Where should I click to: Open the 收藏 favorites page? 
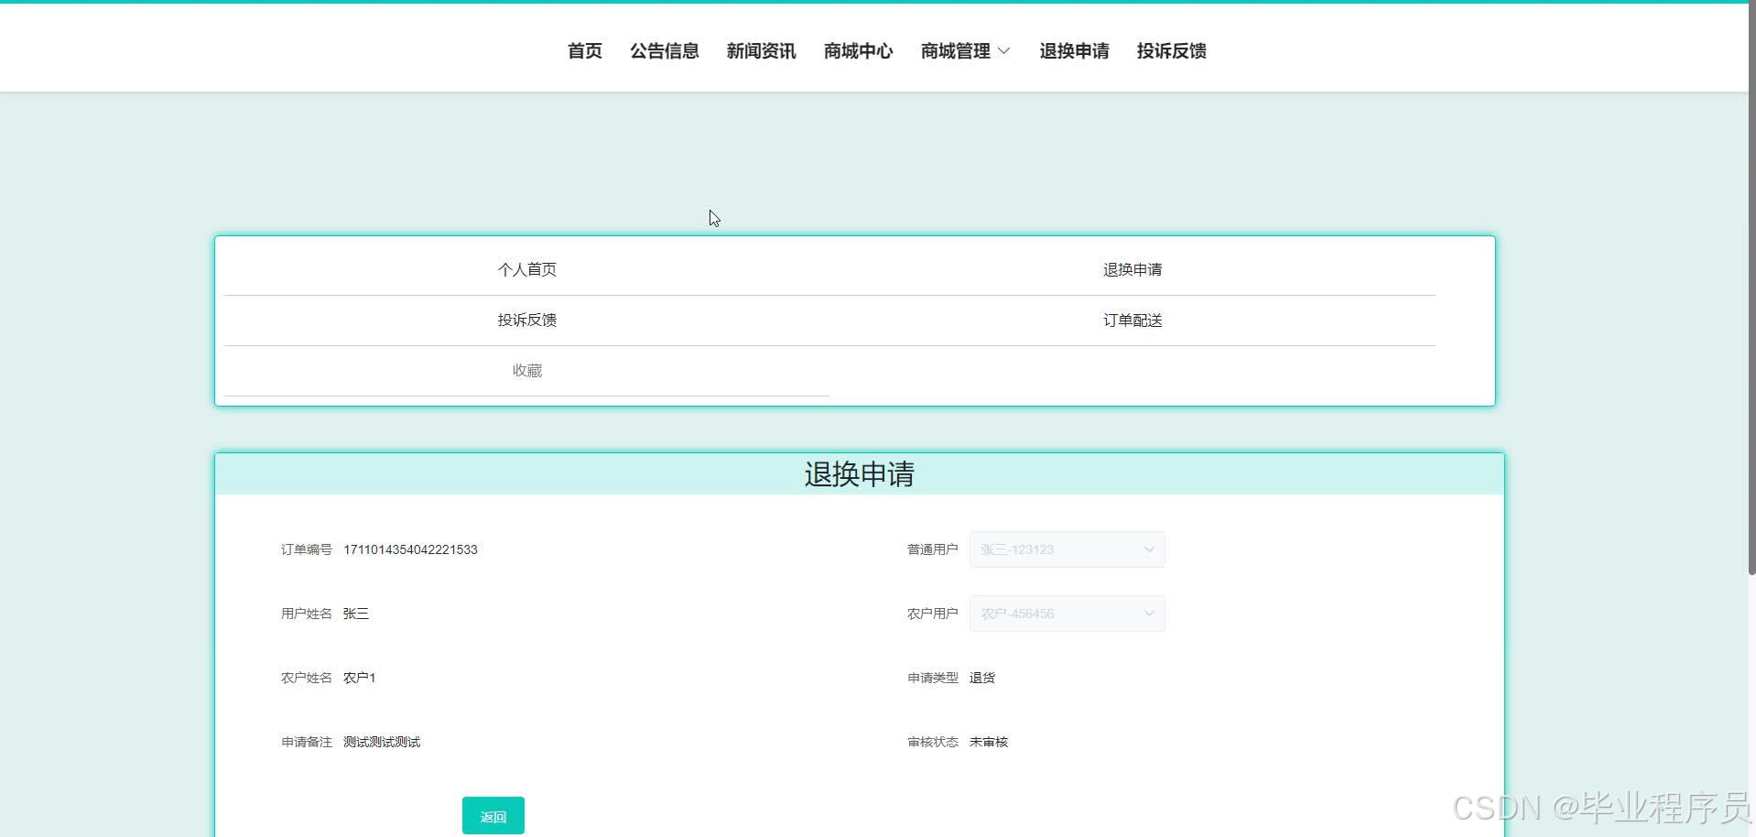click(526, 370)
